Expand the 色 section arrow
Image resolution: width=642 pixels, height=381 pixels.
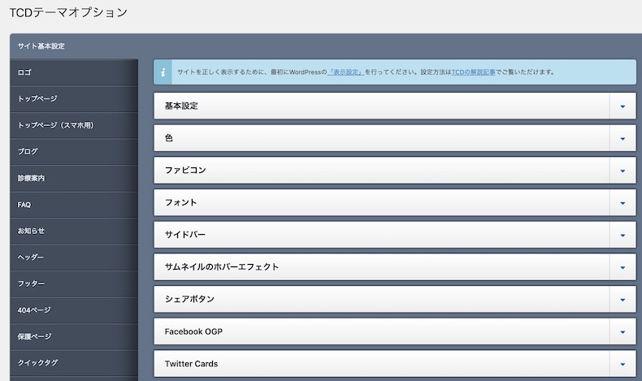click(x=622, y=138)
